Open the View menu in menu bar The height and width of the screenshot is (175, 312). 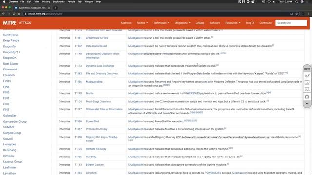tap(37, 2)
